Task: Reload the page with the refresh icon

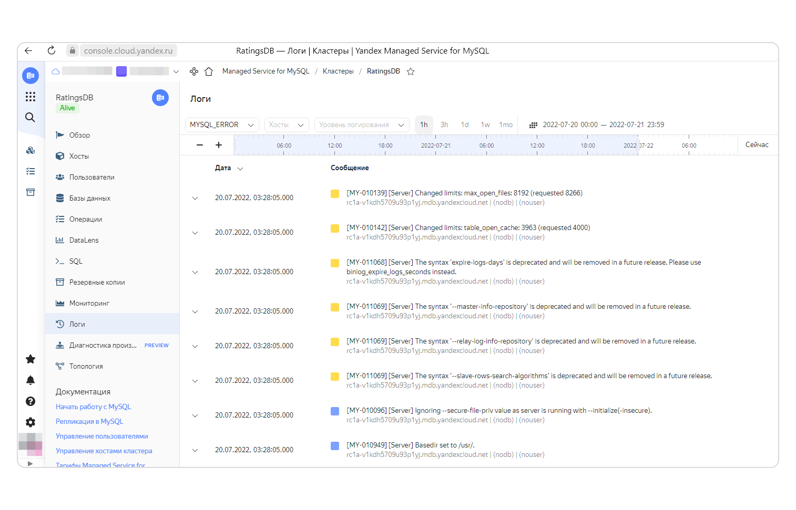Action: point(52,50)
